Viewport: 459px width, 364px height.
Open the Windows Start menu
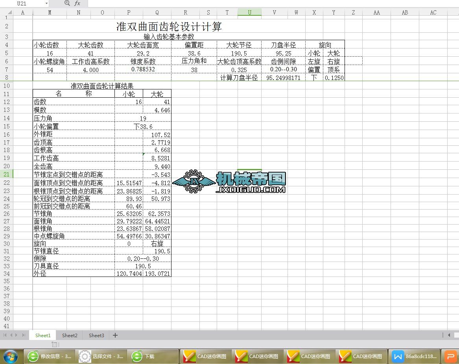click(x=11, y=357)
